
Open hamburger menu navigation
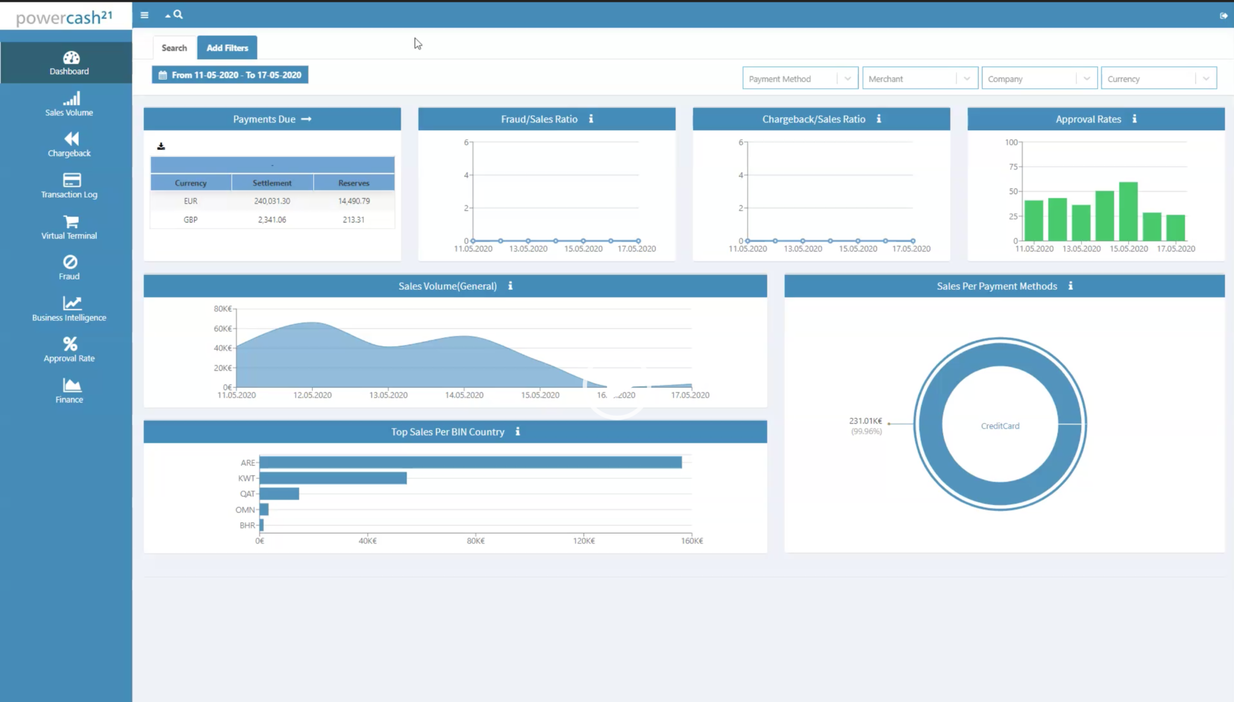tap(144, 15)
